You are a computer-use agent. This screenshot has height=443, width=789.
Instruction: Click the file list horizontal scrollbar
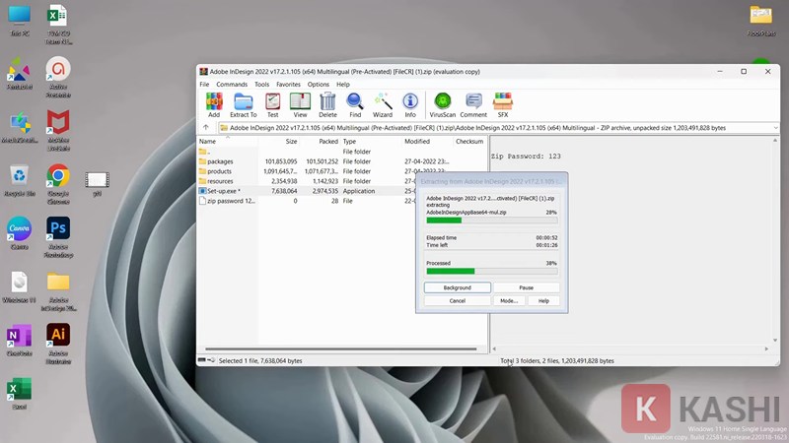point(340,348)
